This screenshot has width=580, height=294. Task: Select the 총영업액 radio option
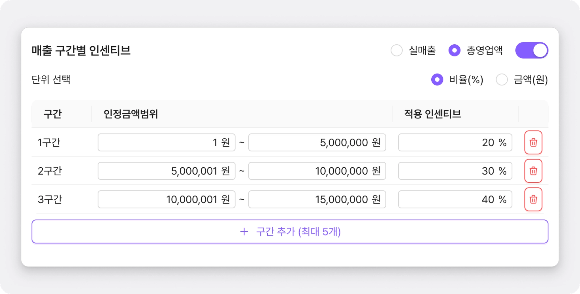[454, 51]
